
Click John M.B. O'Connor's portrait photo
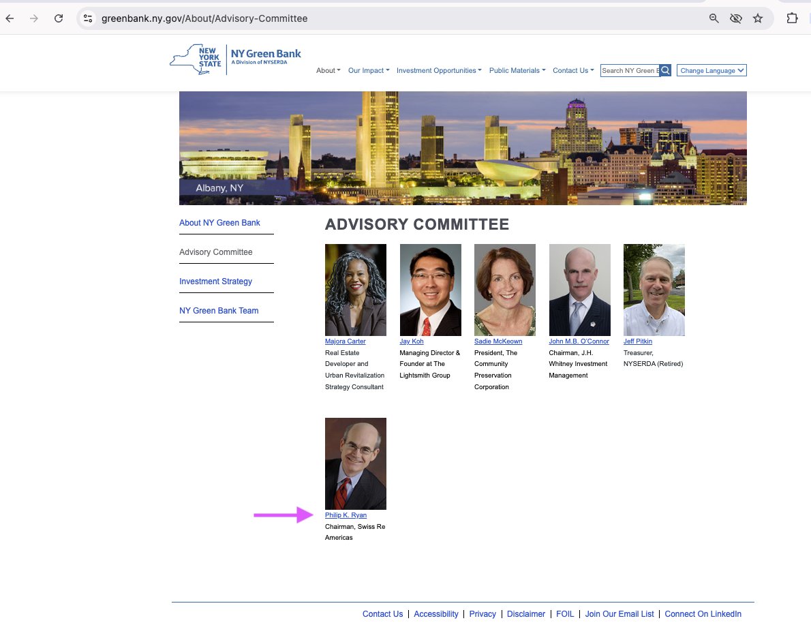pyautogui.click(x=579, y=290)
